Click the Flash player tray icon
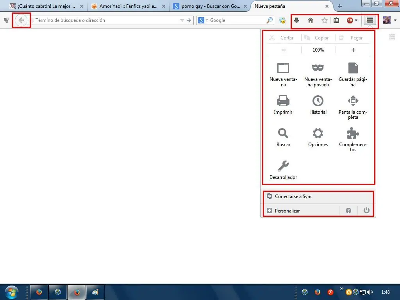 pyautogui.click(x=330, y=292)
